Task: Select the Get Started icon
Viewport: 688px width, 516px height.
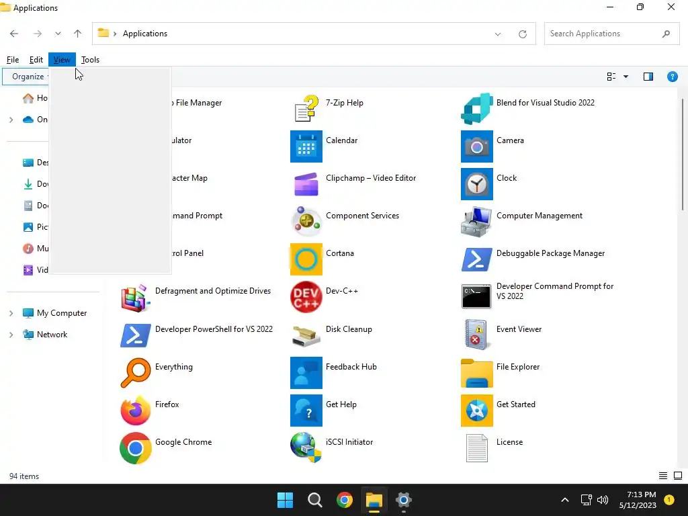Action: (x=476, y=411)
